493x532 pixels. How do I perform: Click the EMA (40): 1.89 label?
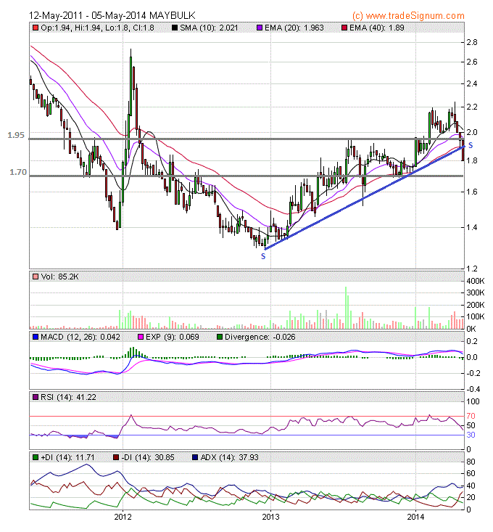pos(377,28)
